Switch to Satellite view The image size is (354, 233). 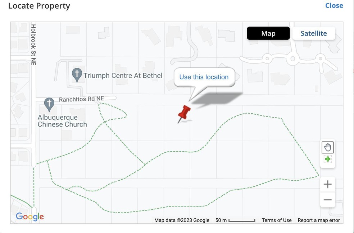[314, 33]
